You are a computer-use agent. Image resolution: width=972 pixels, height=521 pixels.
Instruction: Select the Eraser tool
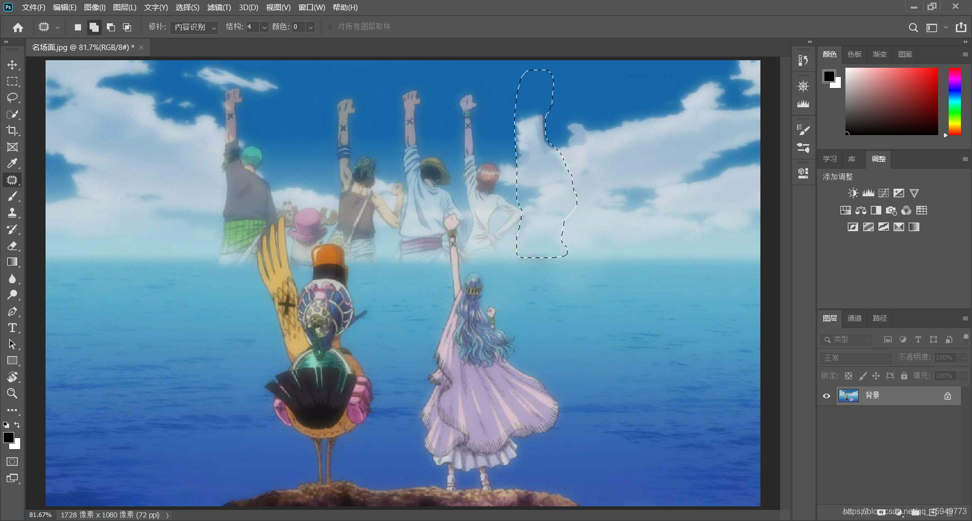pyautogui.click(x=12, y=246)
